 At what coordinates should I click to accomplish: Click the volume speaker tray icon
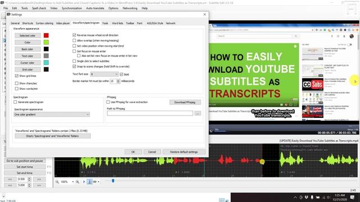328,197
